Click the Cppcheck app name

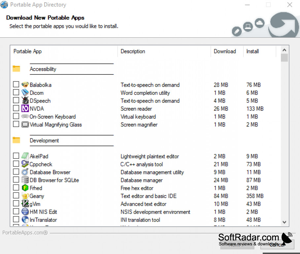(41, 164)
